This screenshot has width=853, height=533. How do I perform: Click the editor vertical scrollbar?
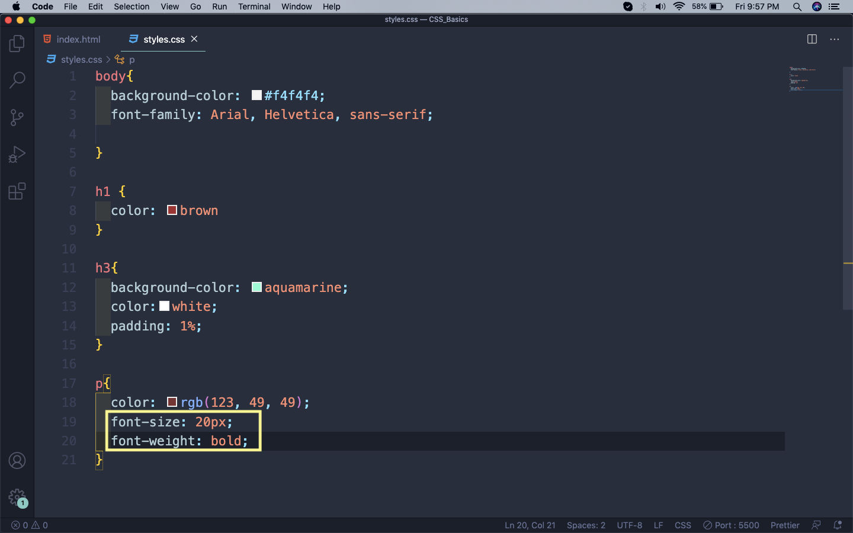click(x=848, y=188)
